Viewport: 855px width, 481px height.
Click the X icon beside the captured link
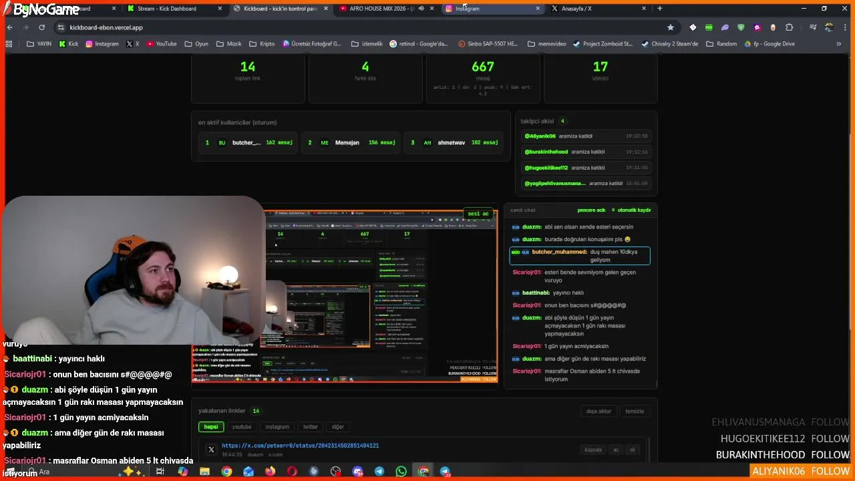tap(211, 450)
